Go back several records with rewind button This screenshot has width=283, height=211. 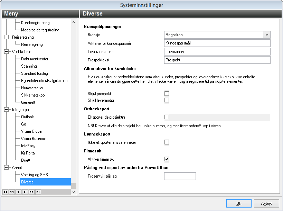coord(12,192)
